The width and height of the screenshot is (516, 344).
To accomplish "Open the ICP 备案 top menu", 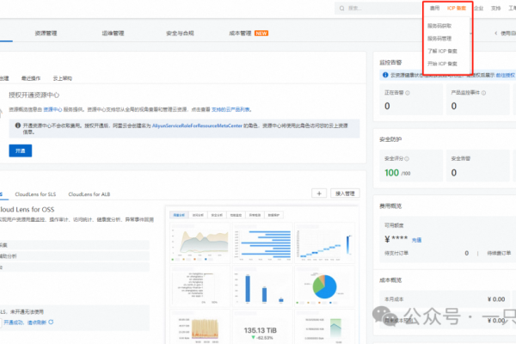I will click(457, 9).
